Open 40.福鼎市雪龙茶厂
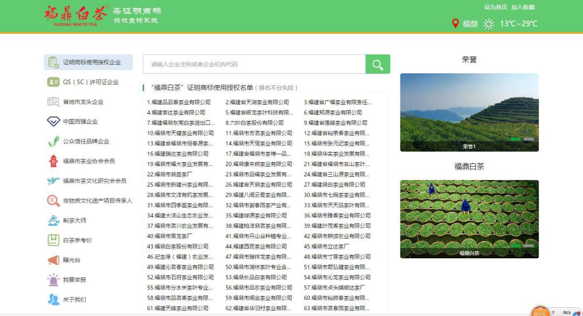 pos(170,236)
